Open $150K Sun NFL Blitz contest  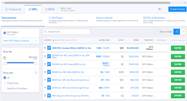click(x=68, y=72)
